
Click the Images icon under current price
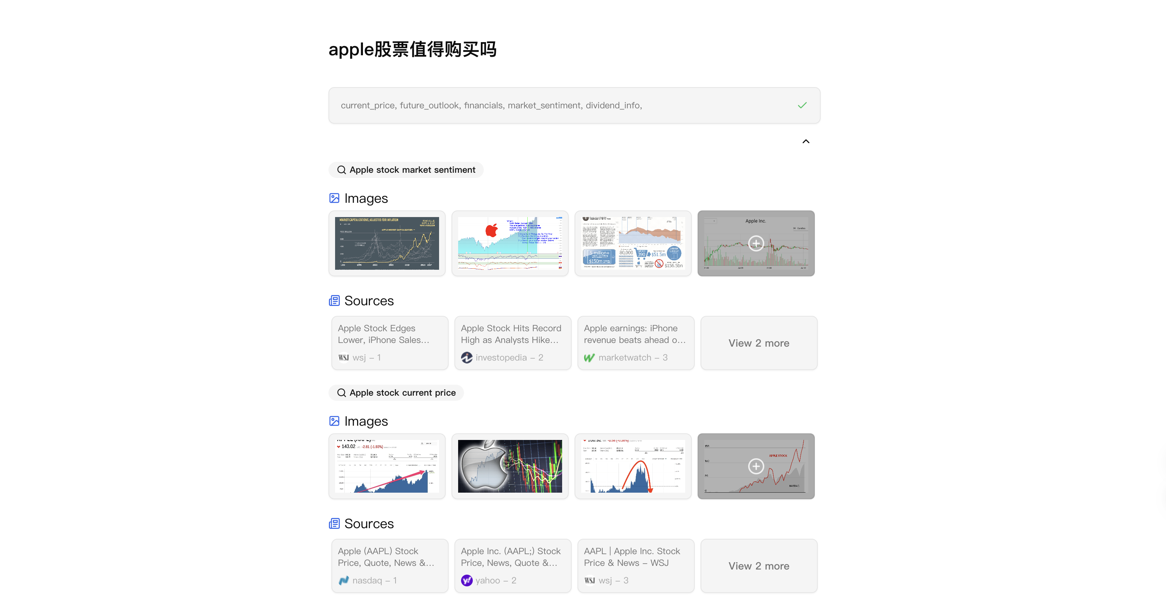pos(334,421)
